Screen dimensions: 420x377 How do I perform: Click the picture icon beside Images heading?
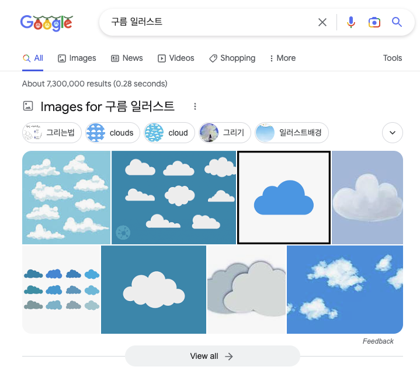(28, 106)
